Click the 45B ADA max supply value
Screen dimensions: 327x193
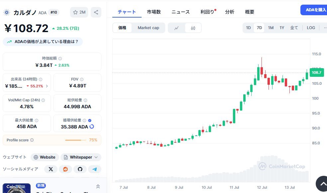click(x=27, y=126)
